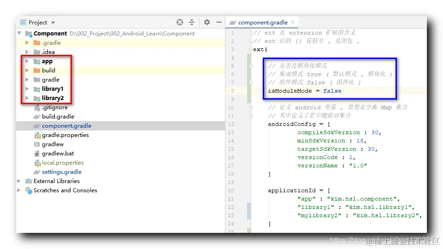Click "mylibrary2" key on line 23
The height and width of the screenshot is (249, 443).
point(319,215)
